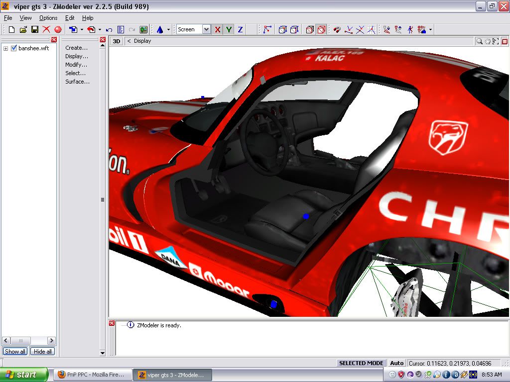Open the Windows Start menu
Image resolution: width=510 pixels, height=382 pixels.
click(24, 375)
